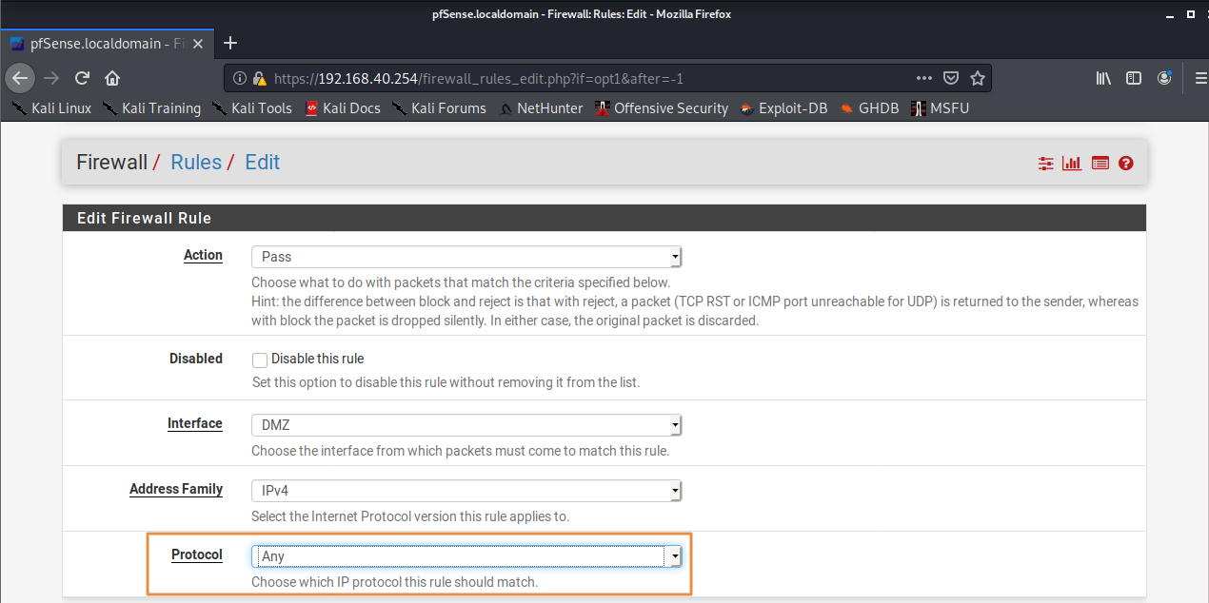The width and height of the screenshot is (1209, 603).
Task: Click the Address Family field label
Action: coord(176,489)
